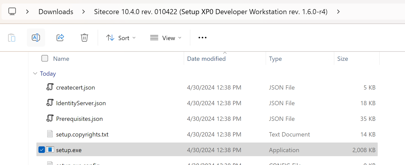Open the Sort dropdown
The width and height of the screenshot is (405, 165).
point(121,38)
